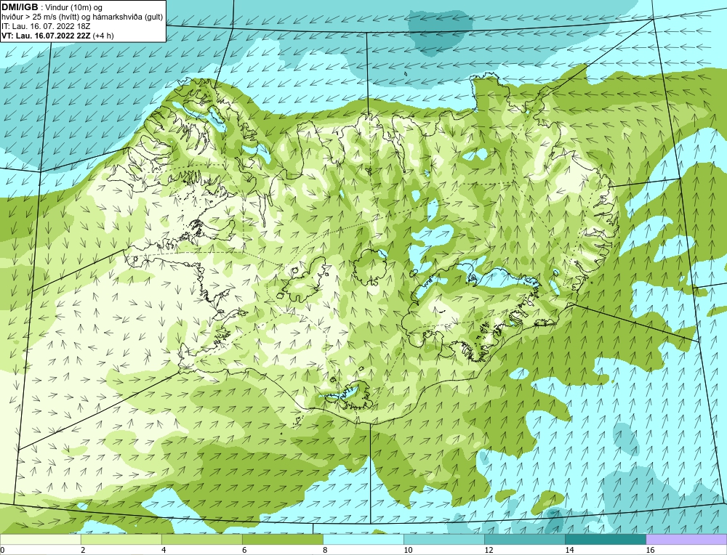The image size is (727, 555).
Task: Choose the dark teal 14–16 m/s legend swatch
Action: tap(606, 539)
